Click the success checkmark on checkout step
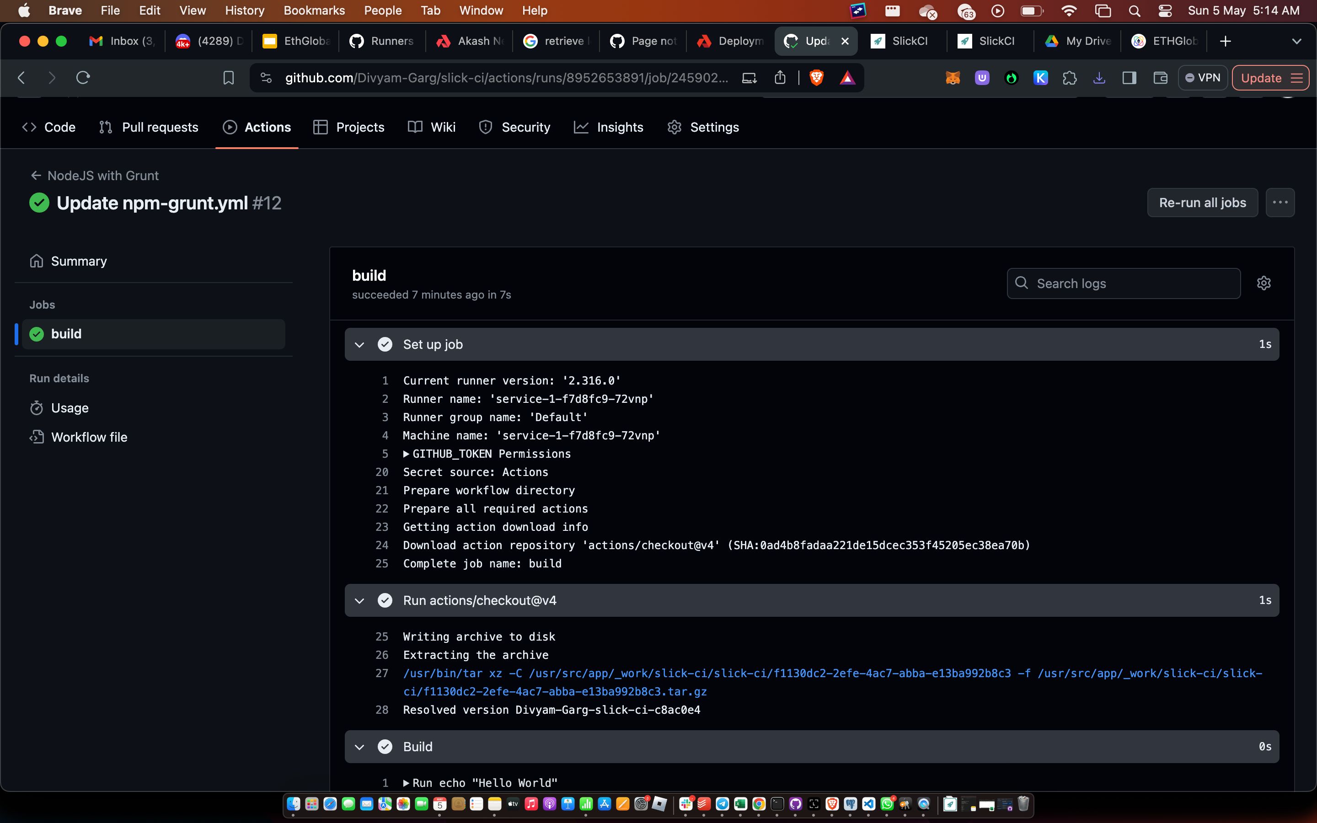Image resolution: width=1317 pixels, height=823 pixels. [385, 600]
